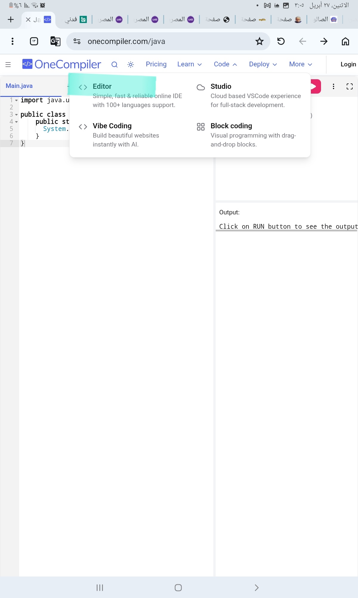Open browser home page
The height and width of the screenshot is (598, 358).
pos(345,41)
